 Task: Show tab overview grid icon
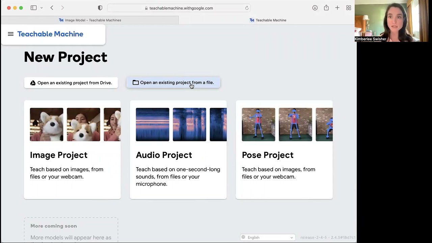pos(349,8)
